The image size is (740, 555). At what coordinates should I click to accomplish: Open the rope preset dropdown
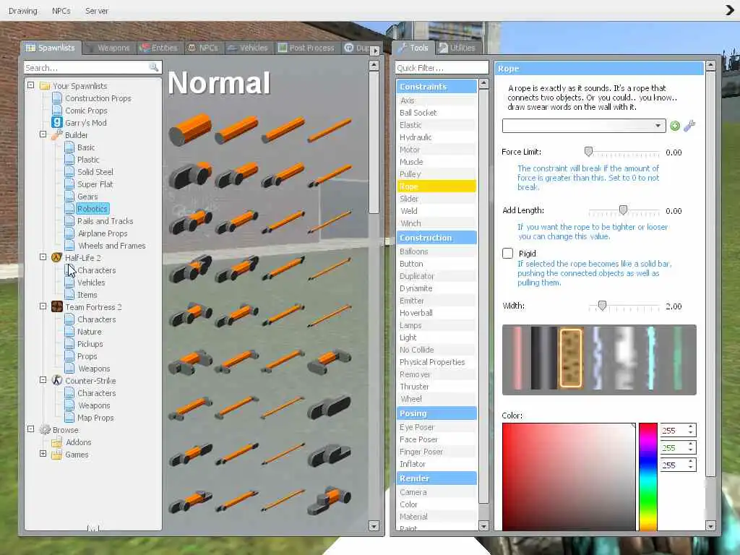(584, 126)
